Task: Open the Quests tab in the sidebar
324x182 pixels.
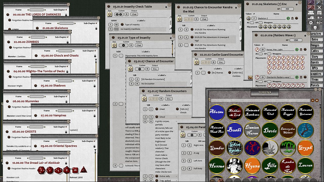Action: [315, 62]
